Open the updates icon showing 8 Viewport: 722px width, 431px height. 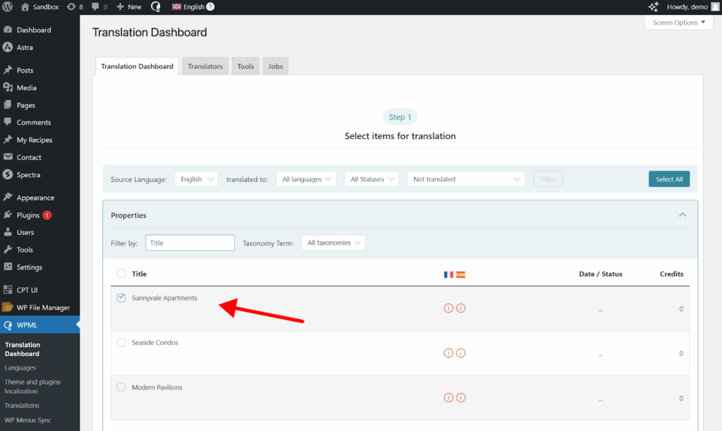point(74,7)
